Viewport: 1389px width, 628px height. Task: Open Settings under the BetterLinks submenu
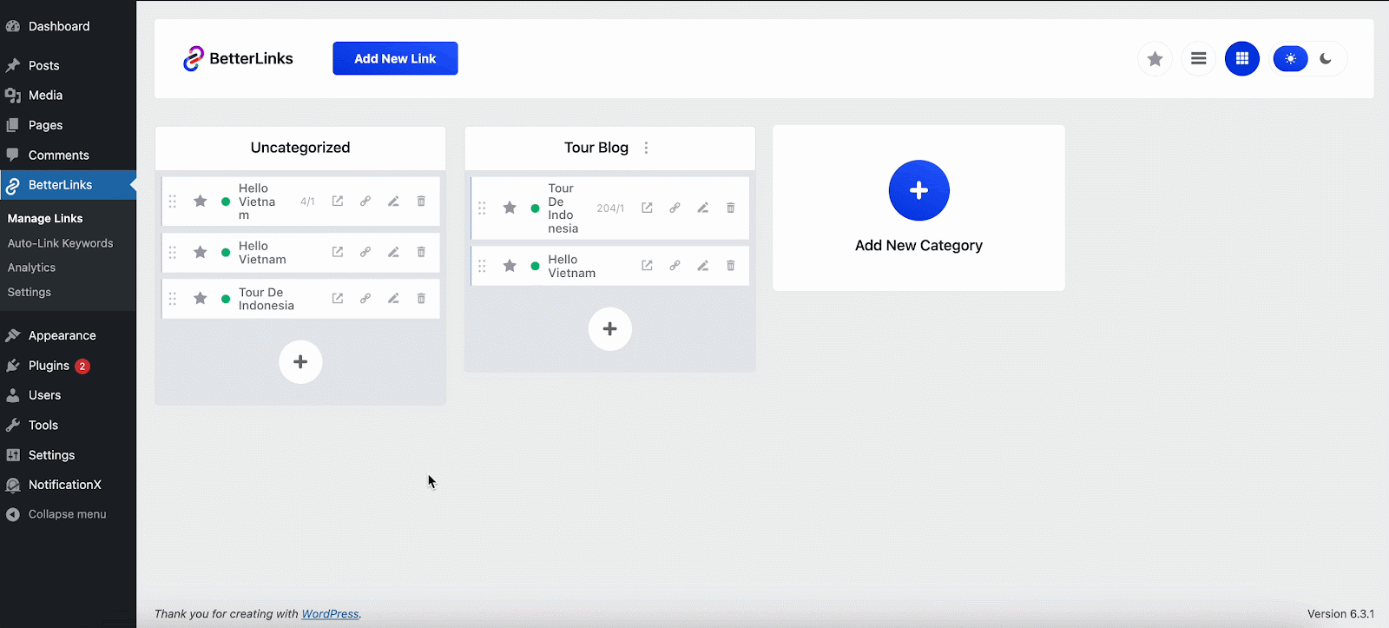coord(30,292)
